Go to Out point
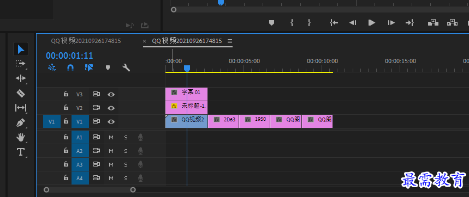Screen dimensions: 469x197 [409, 23]
